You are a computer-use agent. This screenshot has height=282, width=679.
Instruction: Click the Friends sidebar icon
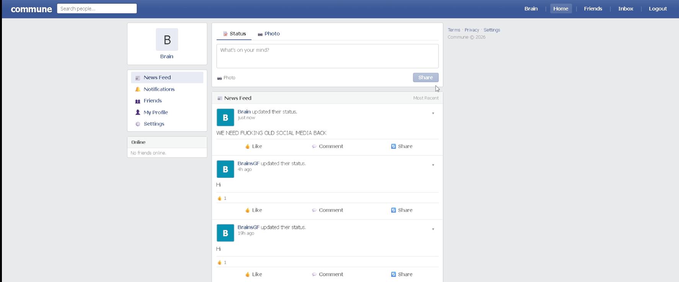(x=138, y=101)
